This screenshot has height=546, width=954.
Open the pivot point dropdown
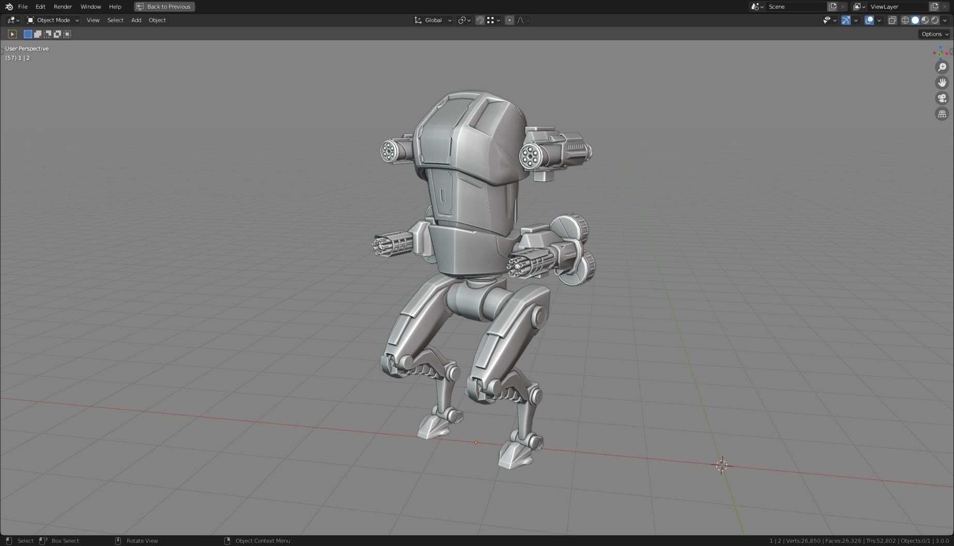[x=464, y=20]
